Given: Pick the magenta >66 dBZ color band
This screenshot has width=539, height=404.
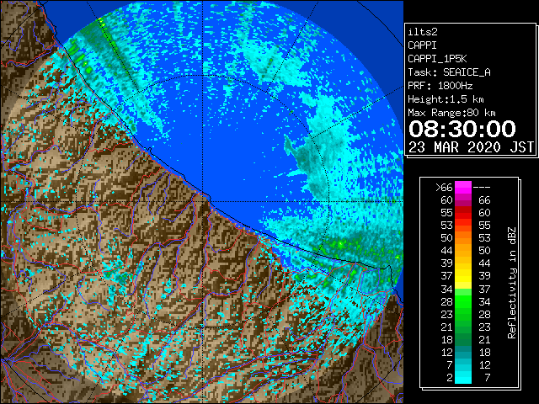Looking at the screenshot, I should (463, 188).
